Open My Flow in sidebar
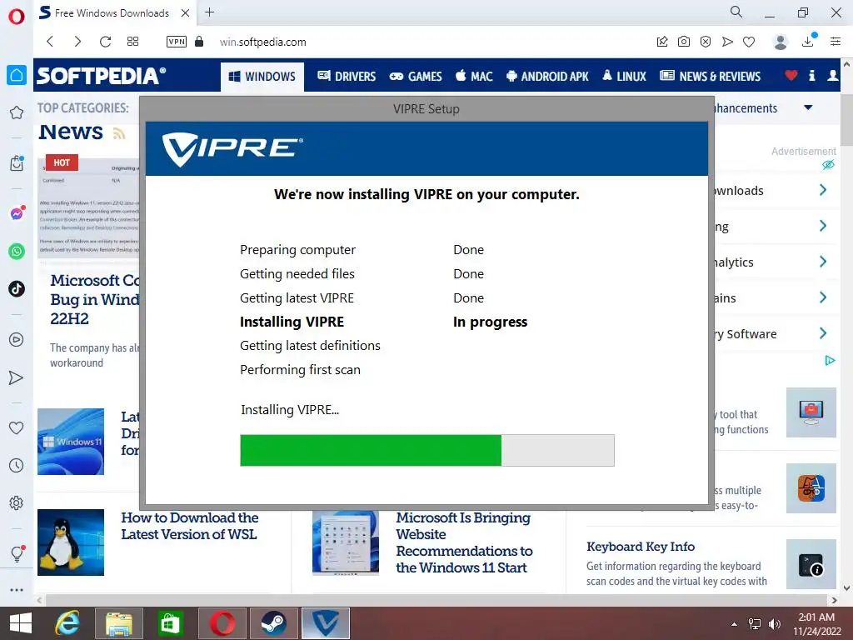 tap(17, 377)
